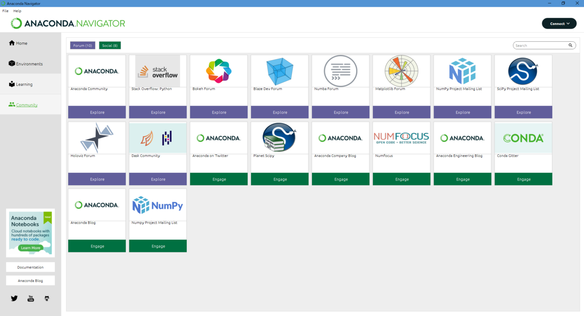Click the Numpy Project Mailing List NumPy logo

click(x=158, y=205)
